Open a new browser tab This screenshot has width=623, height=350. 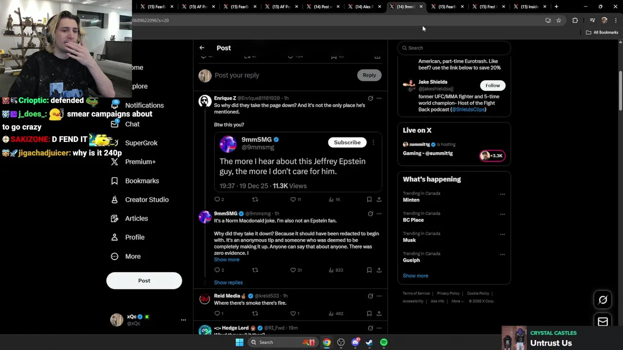[556, 7]
